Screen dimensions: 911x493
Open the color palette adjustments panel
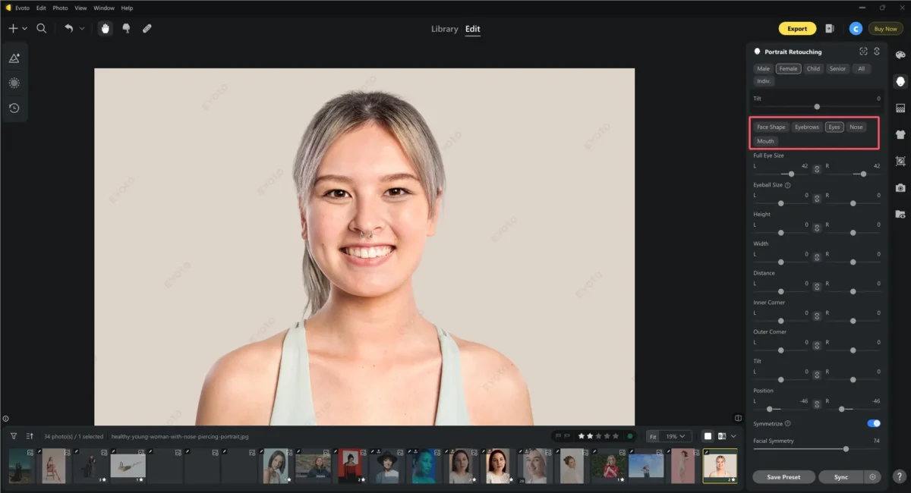coord(900,55)
